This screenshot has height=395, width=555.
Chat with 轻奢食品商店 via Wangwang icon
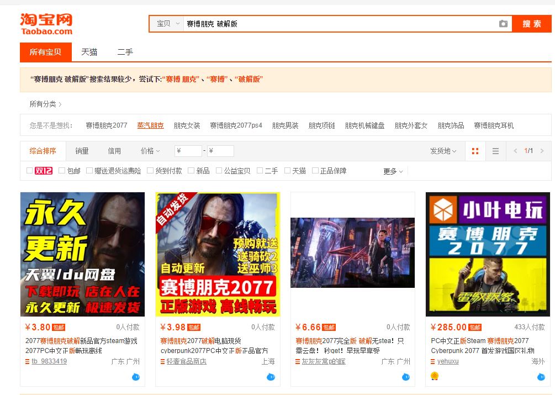click(271, 377)
